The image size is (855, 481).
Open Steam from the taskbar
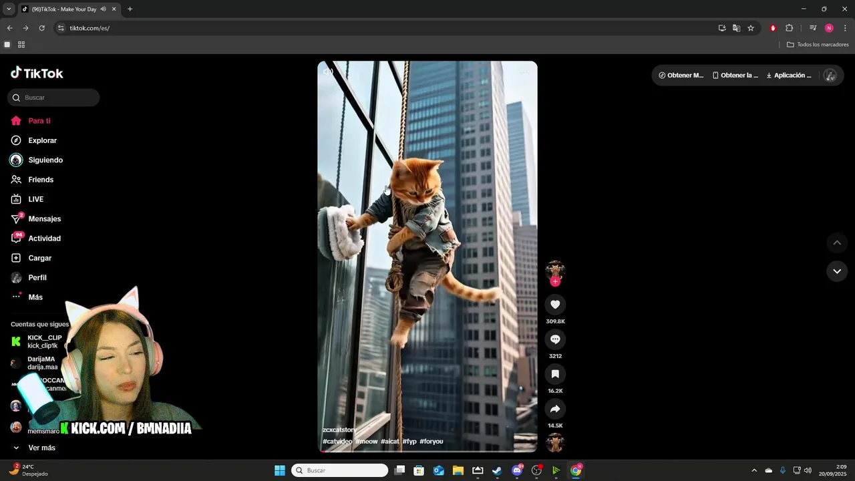(497, 470)
